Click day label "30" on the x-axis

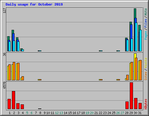point(135,113)
